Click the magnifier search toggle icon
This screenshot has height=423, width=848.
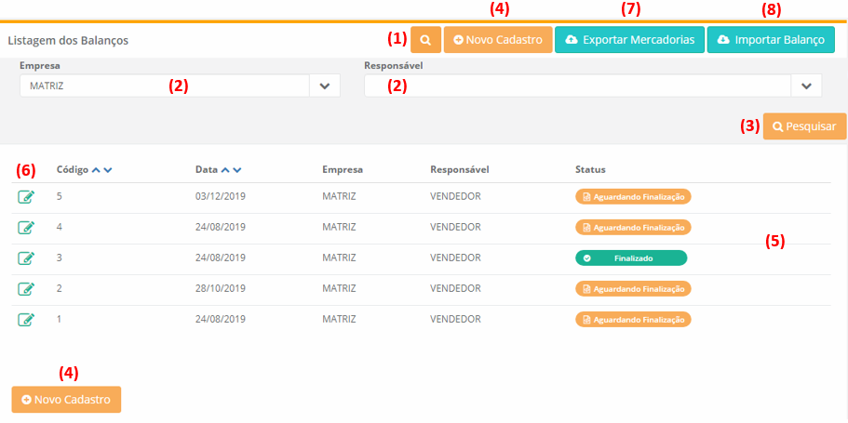[425, 40]
